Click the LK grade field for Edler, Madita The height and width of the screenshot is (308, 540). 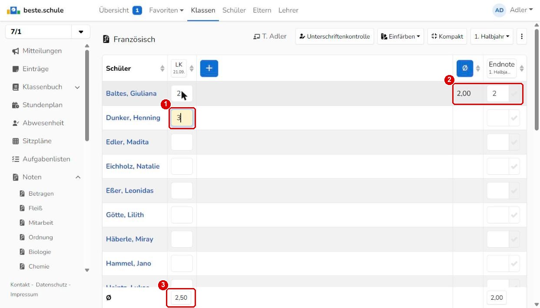182,142
